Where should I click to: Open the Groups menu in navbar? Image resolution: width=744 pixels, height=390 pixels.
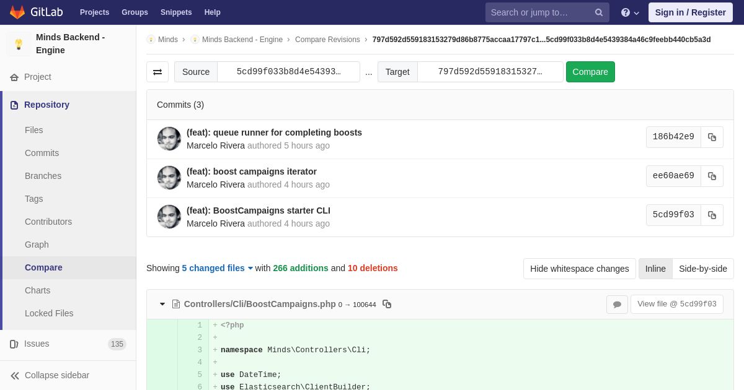(135, 12)
